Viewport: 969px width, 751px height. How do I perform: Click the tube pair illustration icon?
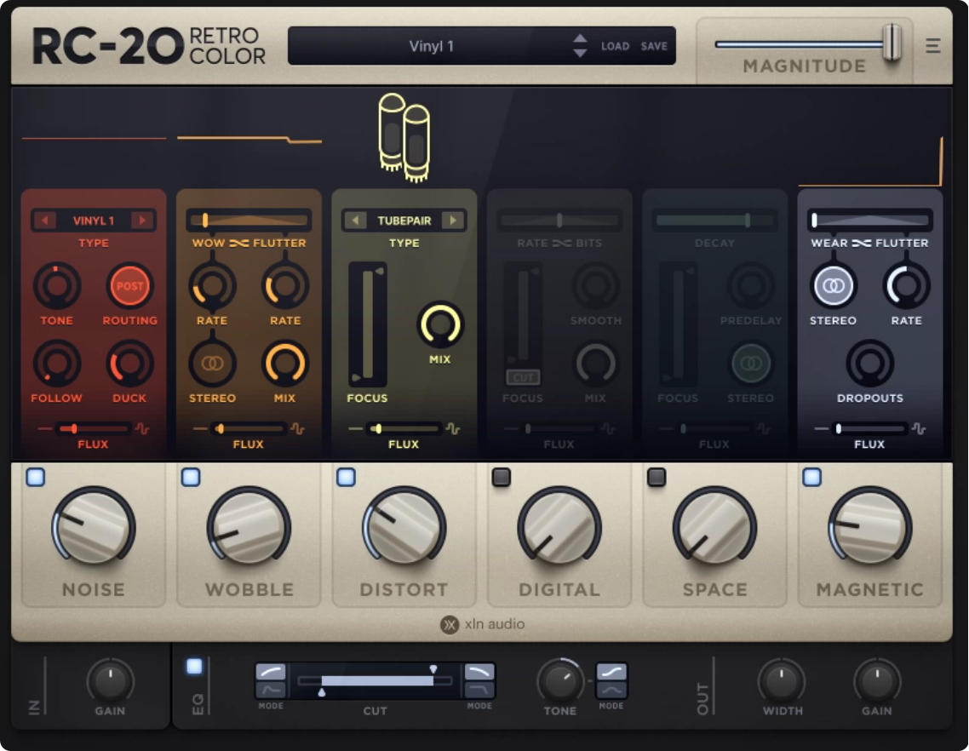(x=404, y=138)
